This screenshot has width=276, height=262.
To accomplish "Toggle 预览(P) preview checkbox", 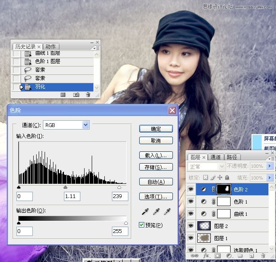I will click(x=141, y=225).
